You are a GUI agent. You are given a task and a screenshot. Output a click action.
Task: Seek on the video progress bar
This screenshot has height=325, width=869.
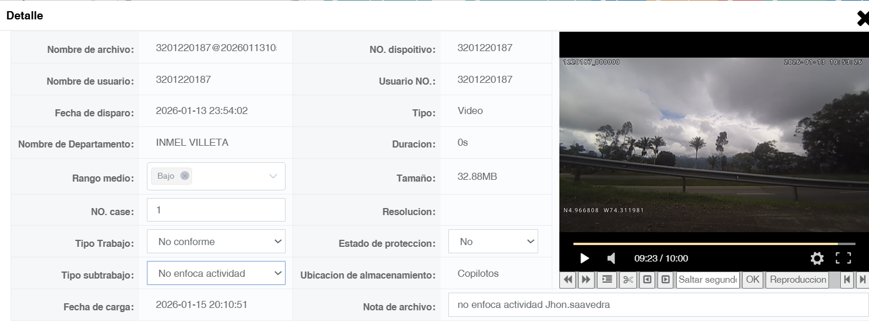714,243
